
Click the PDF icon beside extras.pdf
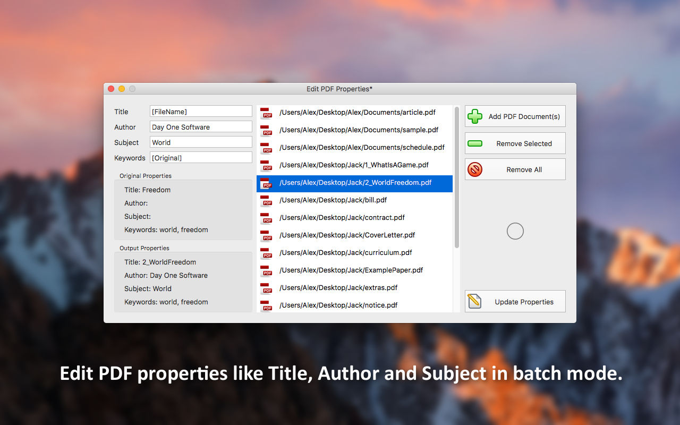tap(266, 288)
